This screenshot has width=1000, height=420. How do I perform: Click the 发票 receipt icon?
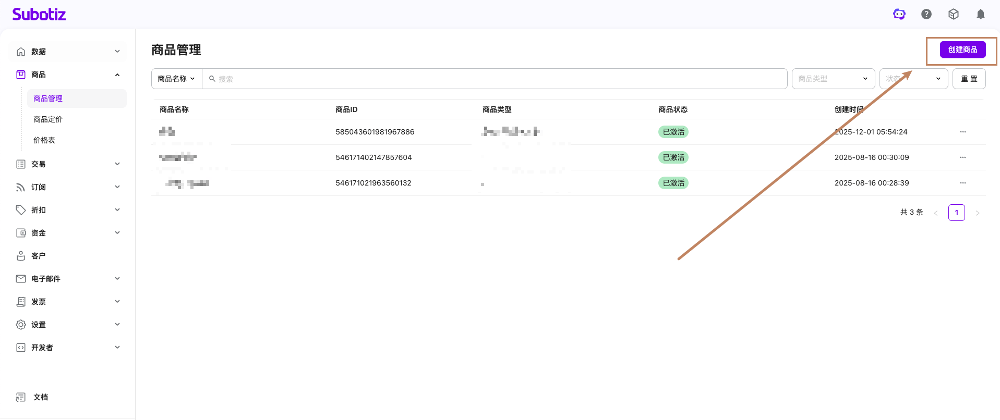coord(21,302)
